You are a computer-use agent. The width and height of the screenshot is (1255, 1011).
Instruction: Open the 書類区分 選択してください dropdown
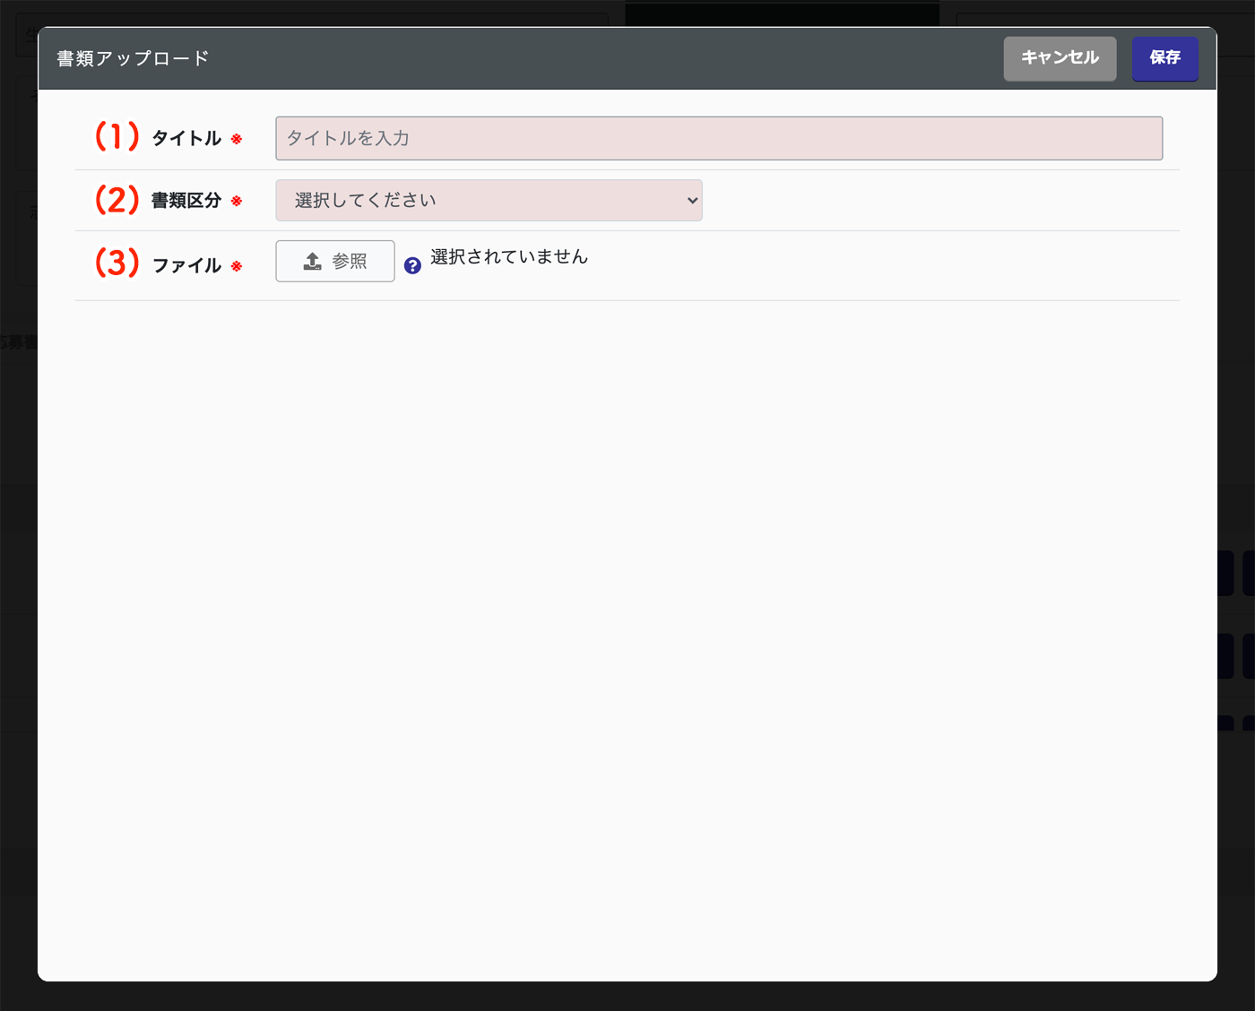point(489,200)
